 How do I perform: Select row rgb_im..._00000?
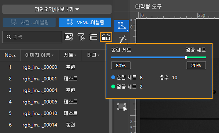[54, 67]
